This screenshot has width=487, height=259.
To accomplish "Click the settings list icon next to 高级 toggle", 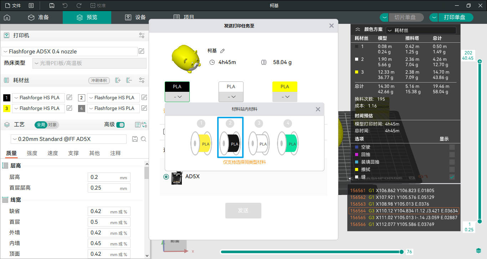I will point(138,125).
